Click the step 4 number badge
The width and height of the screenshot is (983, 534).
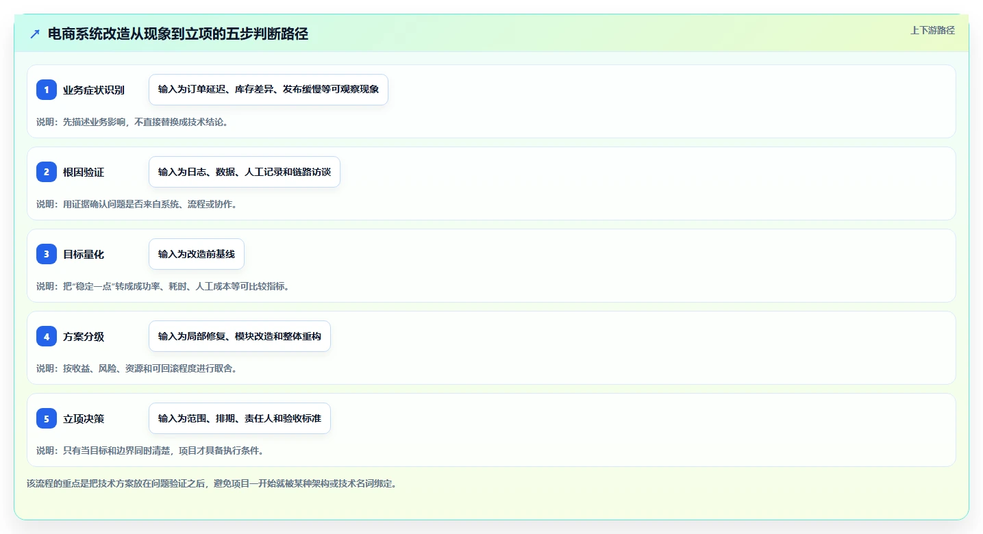(47, 336)
